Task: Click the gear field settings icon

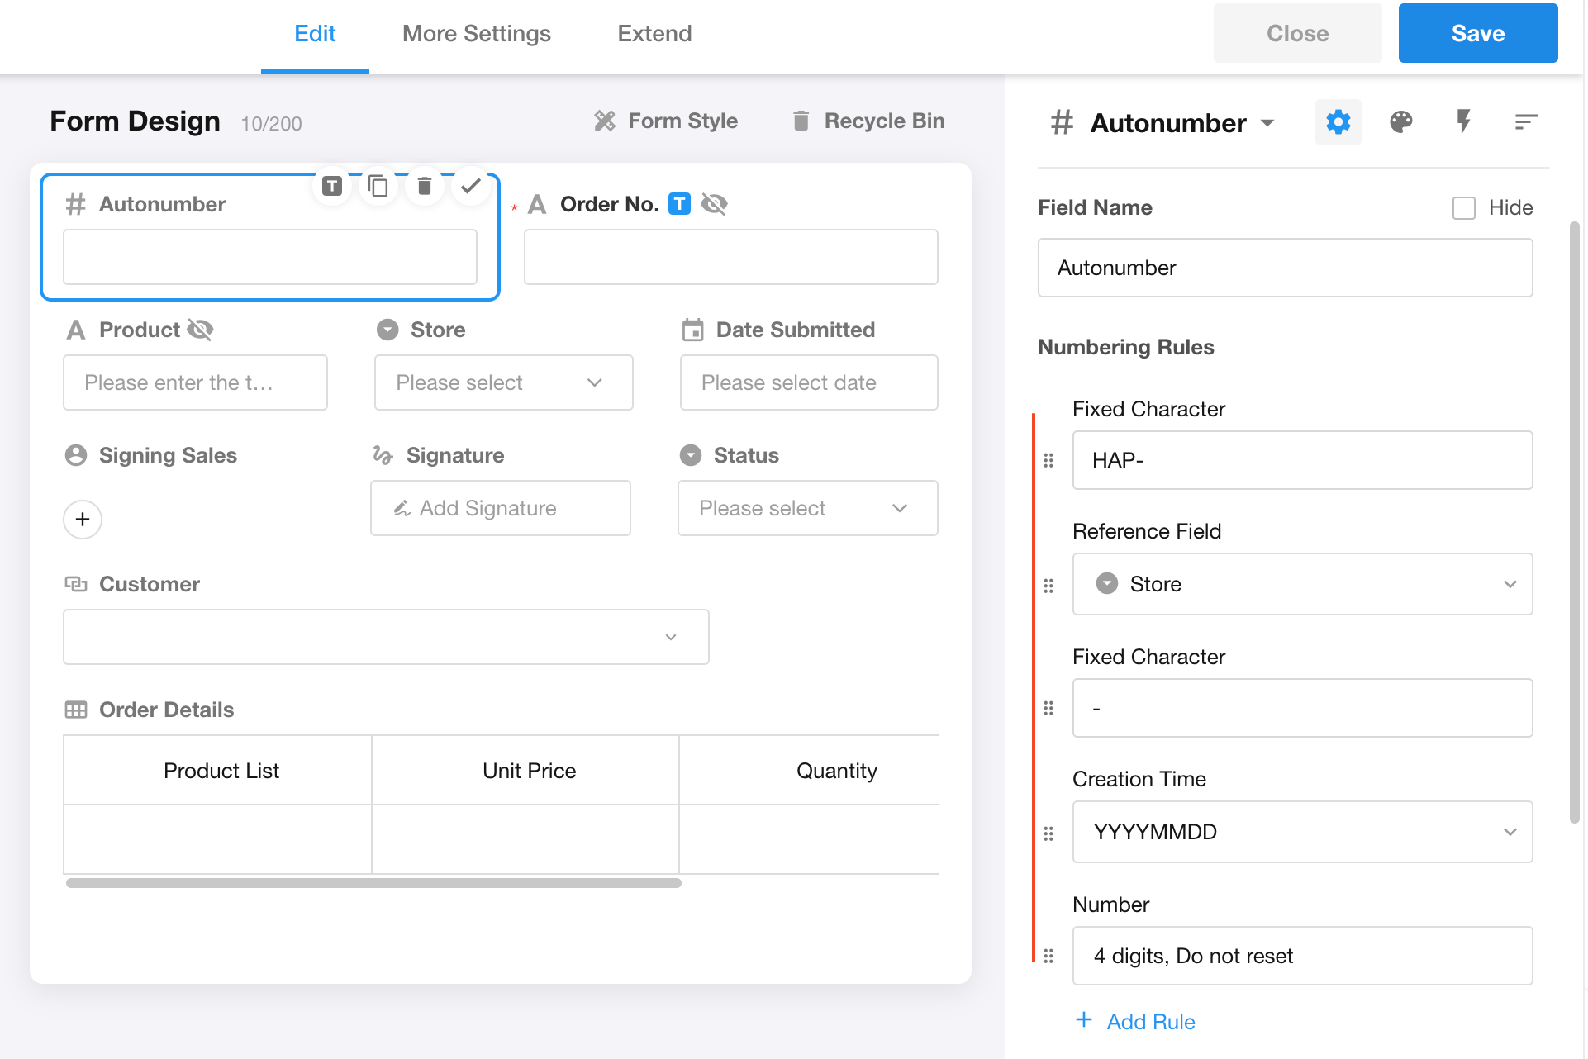Action: tap(1338, 122)
